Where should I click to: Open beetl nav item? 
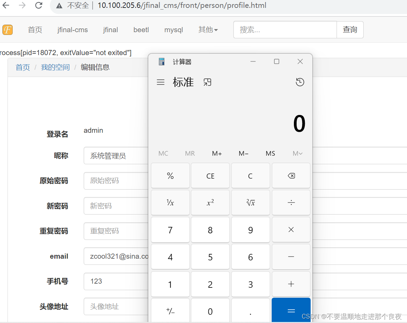pyautogui.click(x=141, y=30)
